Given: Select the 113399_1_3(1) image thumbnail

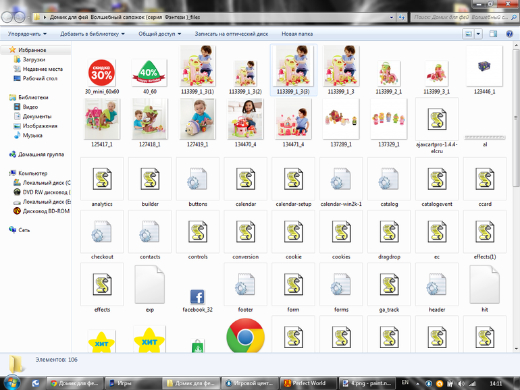Looking at the screenshot, I should pyautogui.click(x=198, y=66).
